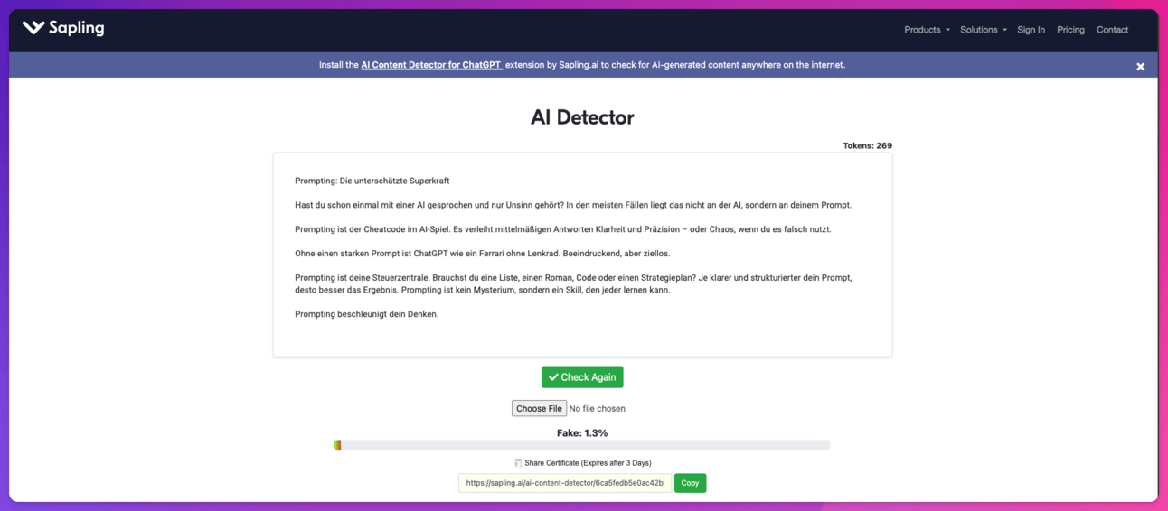Click the line starting "Hast du schon einmal"
The height and width of the screenshot is (511, 1168).
coord(573,205)
